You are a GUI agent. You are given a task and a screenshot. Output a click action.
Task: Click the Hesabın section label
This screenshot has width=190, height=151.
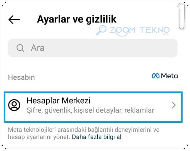[x=22, y=77]
